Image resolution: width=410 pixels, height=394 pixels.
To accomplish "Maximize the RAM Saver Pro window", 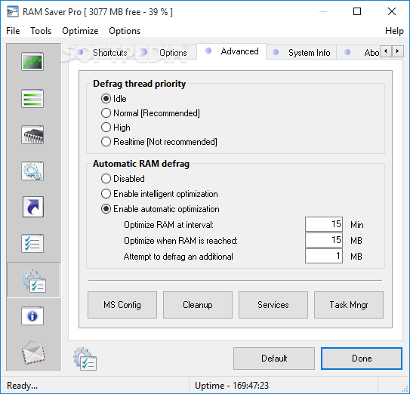I will point(357,11).
